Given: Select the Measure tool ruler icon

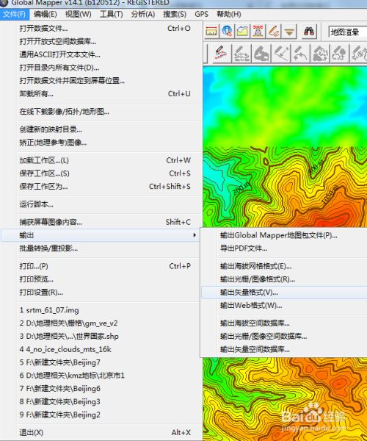Looking at the screenshot, I should [211, 31].
